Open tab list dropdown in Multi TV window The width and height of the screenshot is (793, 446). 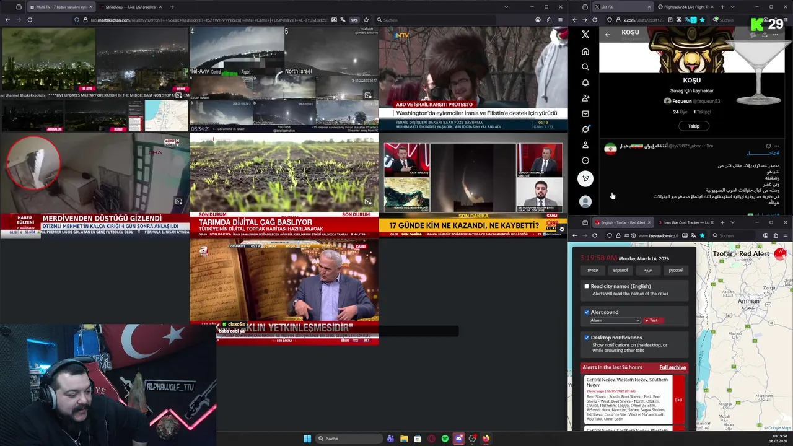[x=506, y=7]
